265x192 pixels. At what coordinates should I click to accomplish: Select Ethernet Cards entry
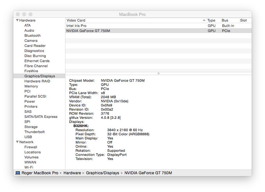point(37,61)
